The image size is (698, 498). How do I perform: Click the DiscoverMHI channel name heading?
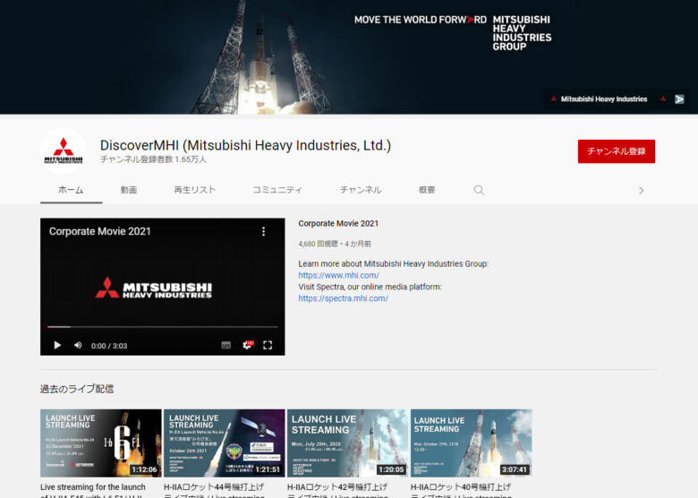(245, 145)
